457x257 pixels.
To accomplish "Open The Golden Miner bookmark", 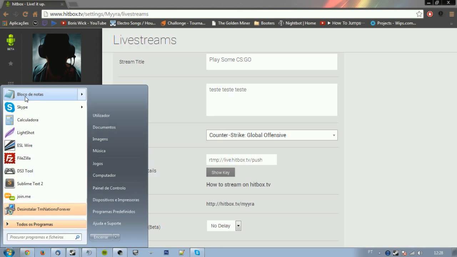I will click(x=231, y=23).
